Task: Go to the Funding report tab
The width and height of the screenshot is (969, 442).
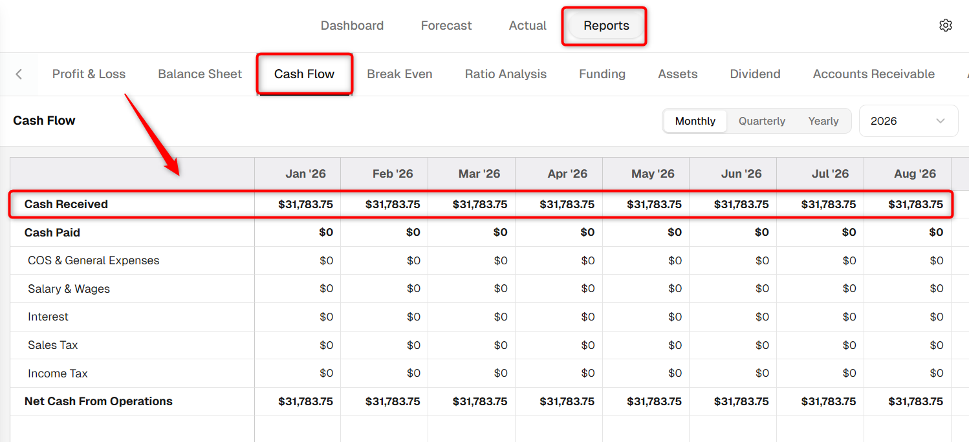Action: 602,74
